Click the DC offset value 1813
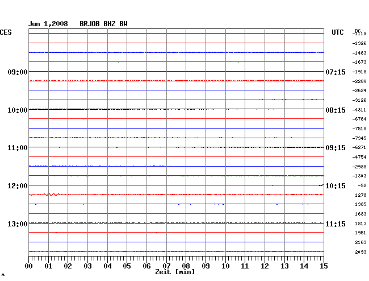The image size is (369, 281). point(360,224)
